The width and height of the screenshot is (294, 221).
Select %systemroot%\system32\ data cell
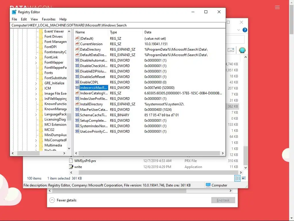point(164,104)
